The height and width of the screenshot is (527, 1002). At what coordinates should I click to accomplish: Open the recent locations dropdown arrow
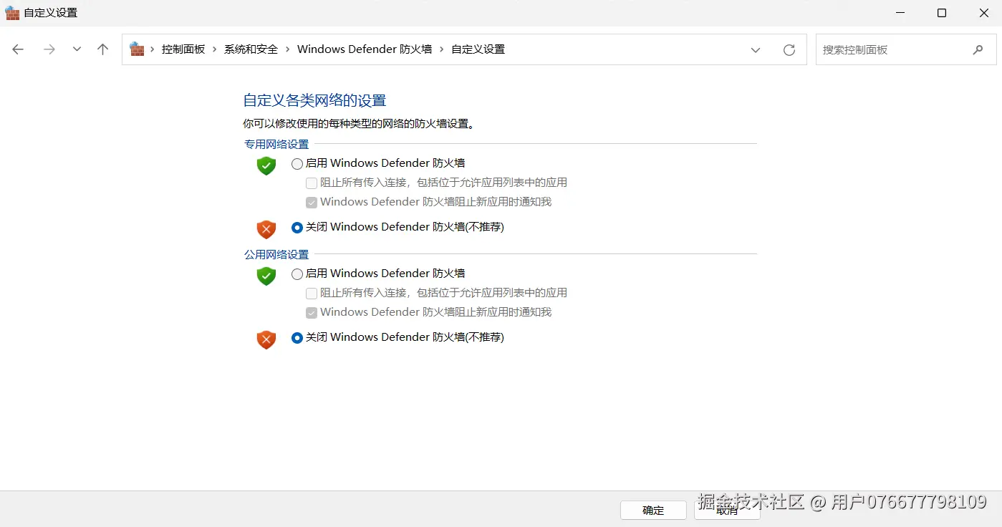[77, 49]
